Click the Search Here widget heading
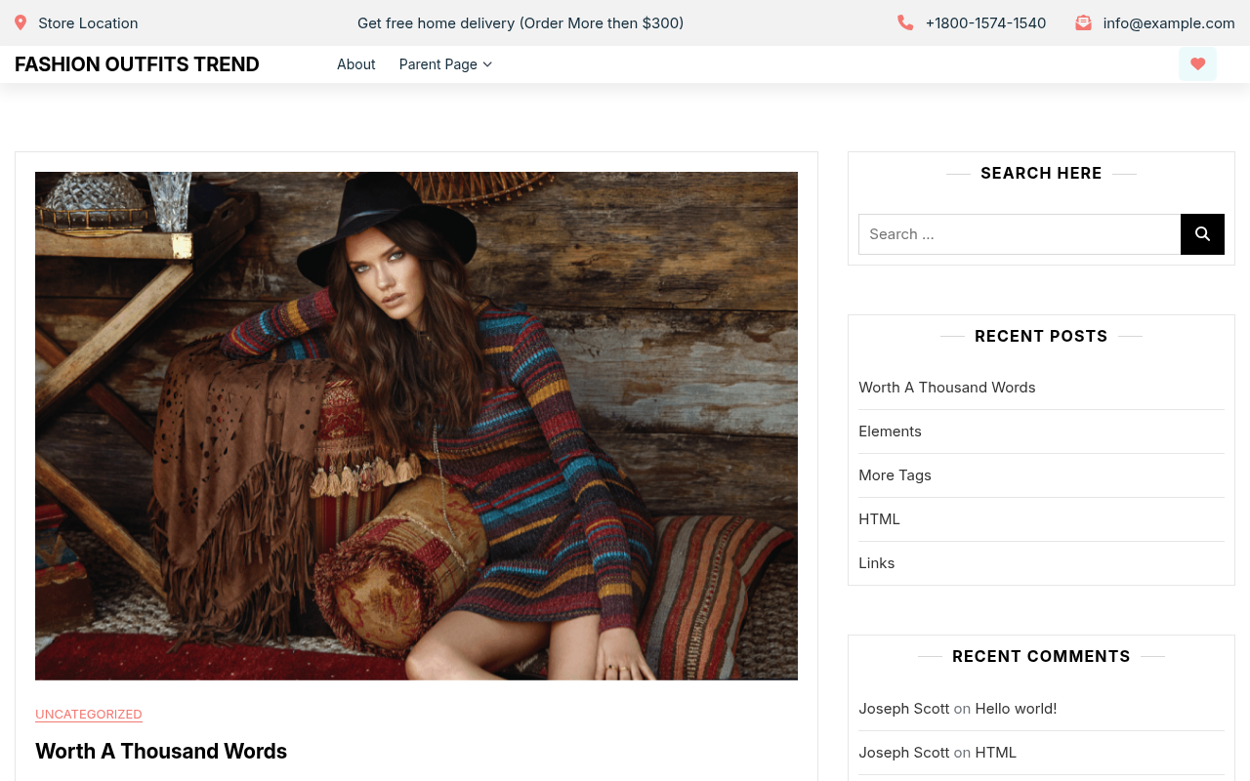 (x=1041, y=173)
